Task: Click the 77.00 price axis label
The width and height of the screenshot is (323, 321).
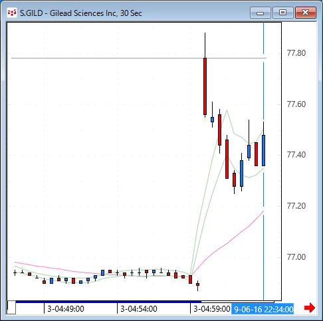Action: coord(296,257)
